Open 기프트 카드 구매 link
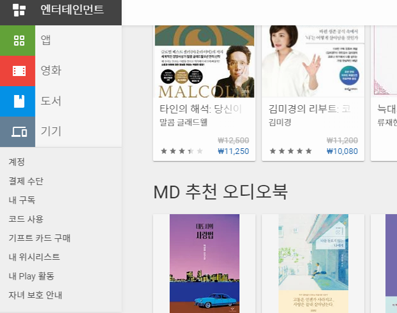This screenshot has width=397, height=313. point(39,238)
